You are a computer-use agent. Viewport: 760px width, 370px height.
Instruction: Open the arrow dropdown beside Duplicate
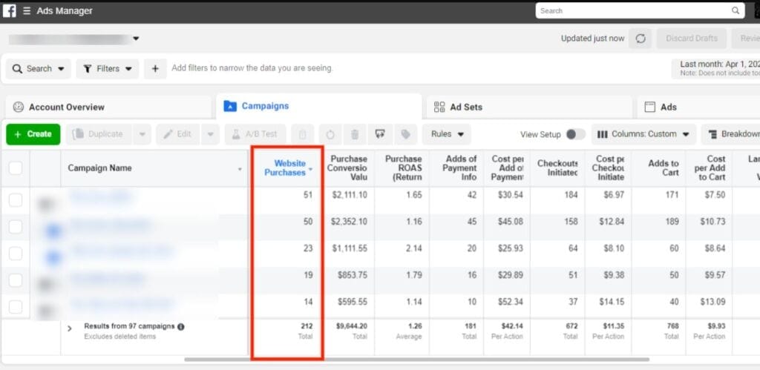(x=142, y=134)
